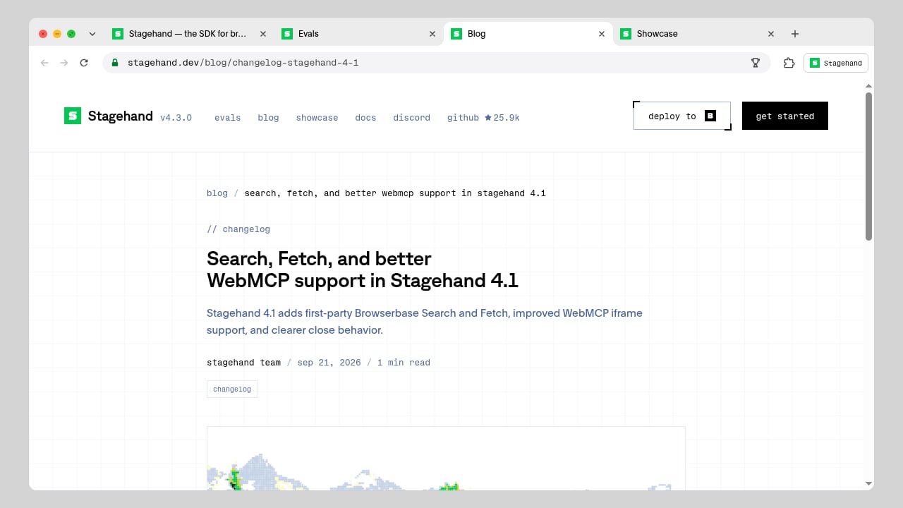Click the browser forward arrow
The image size is (903, 508).
click(x=64, y=63)
